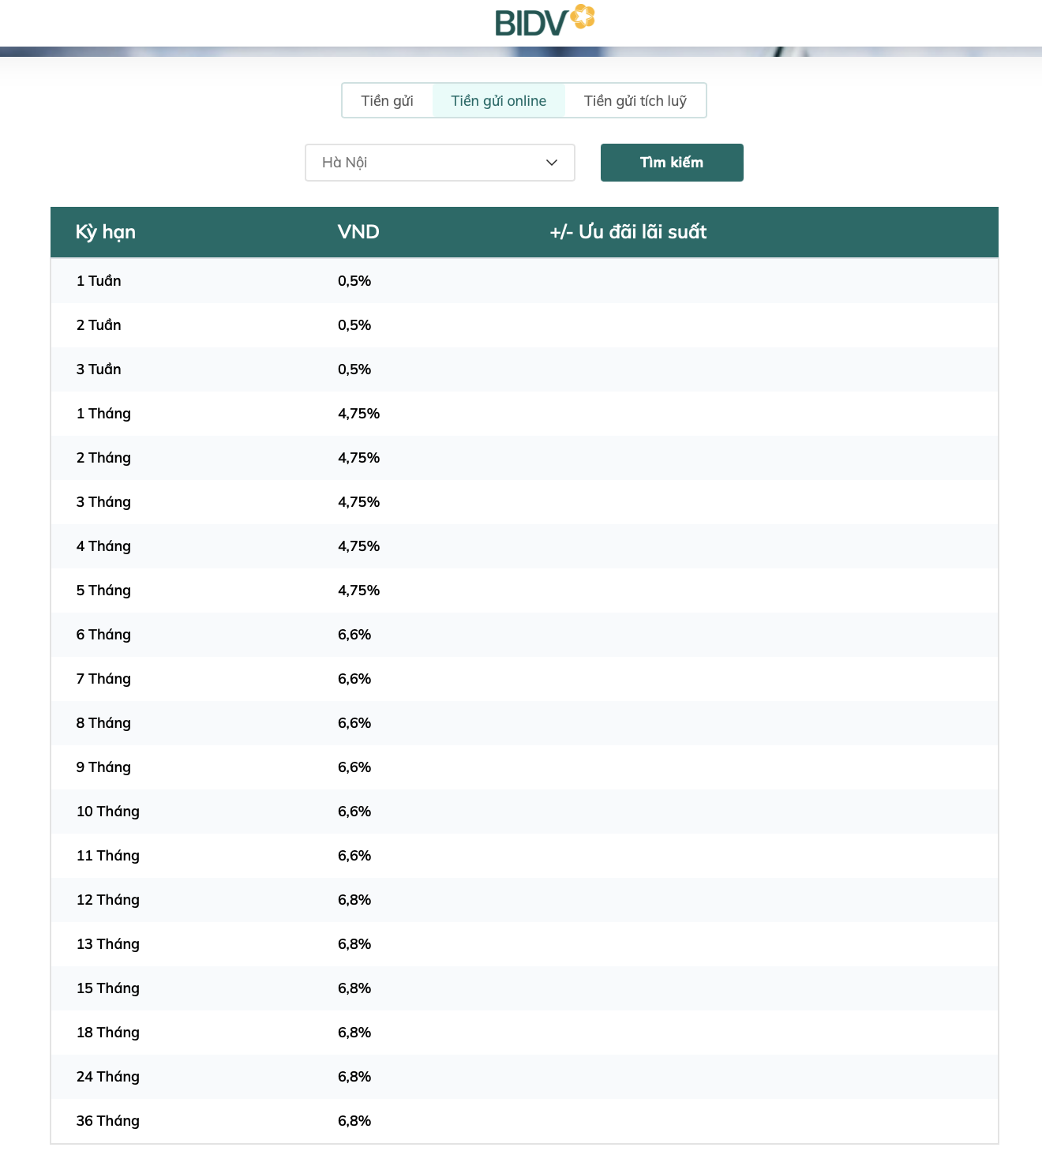Viewport: 1042px width, 1151px height.
Task: Select the 2 Tuần term row
Action: click(524, 325)
